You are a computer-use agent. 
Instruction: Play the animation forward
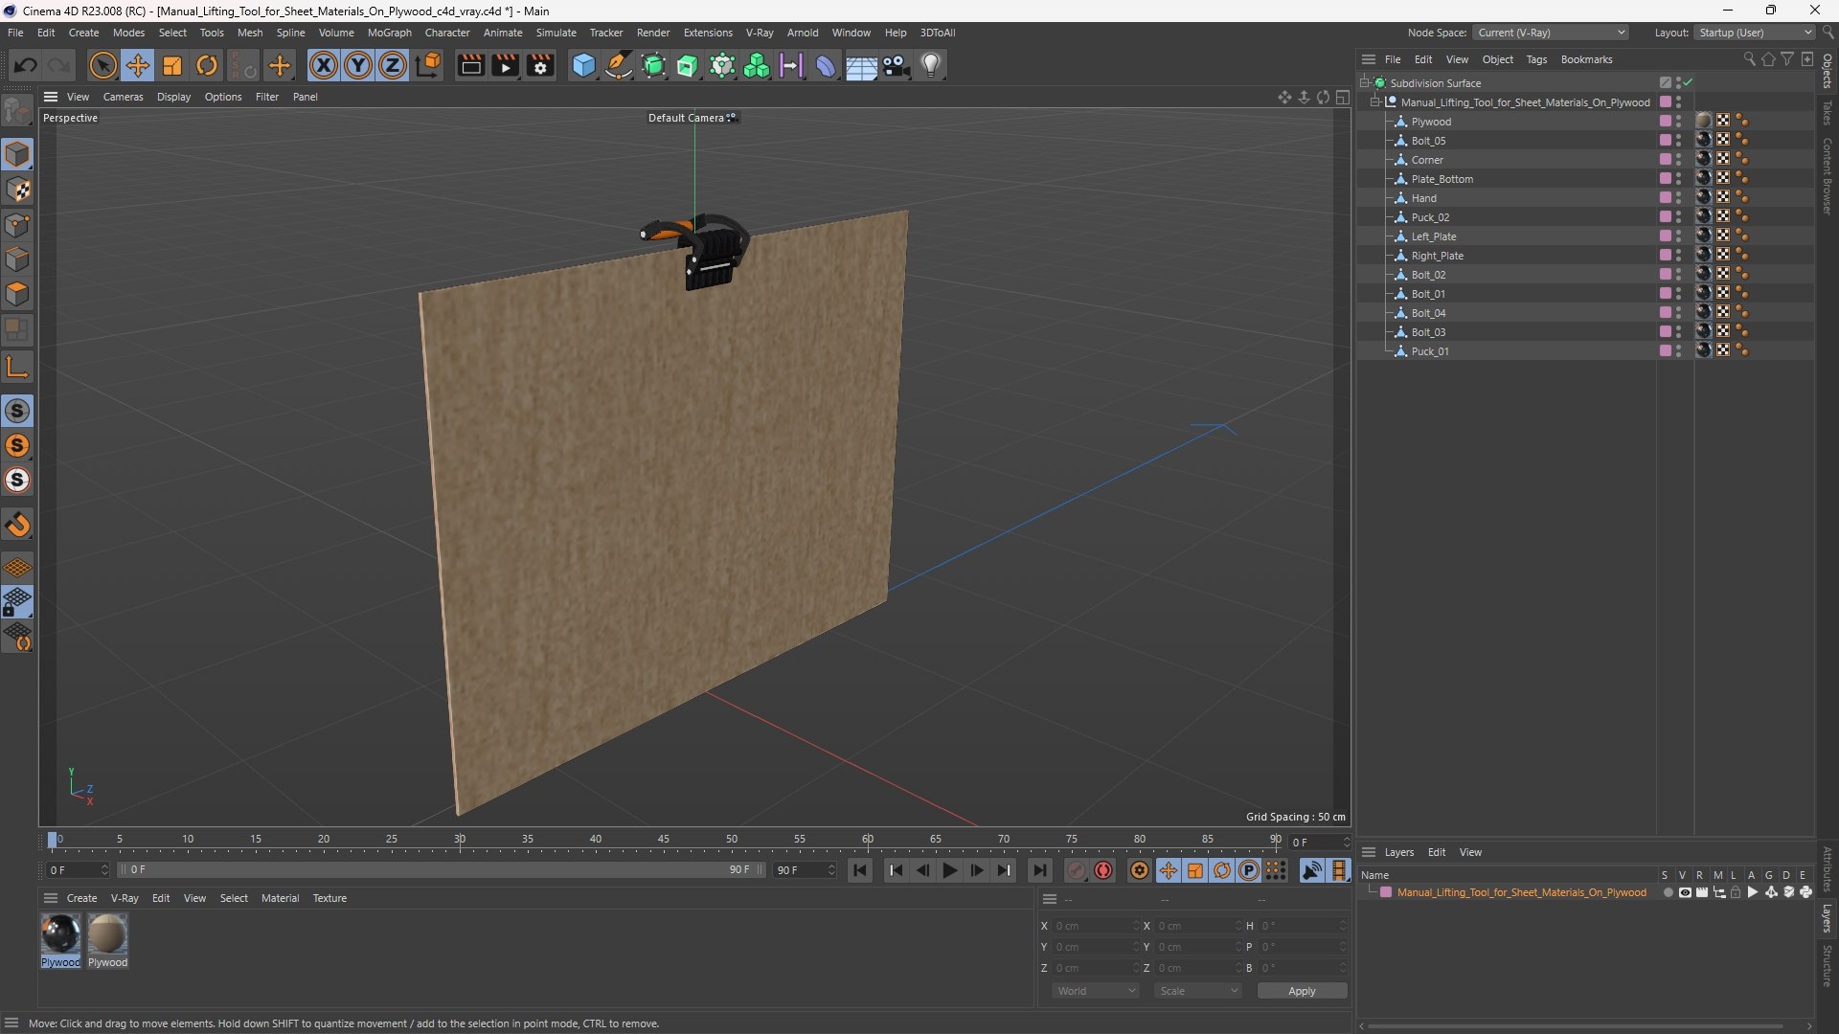(949, 870)
